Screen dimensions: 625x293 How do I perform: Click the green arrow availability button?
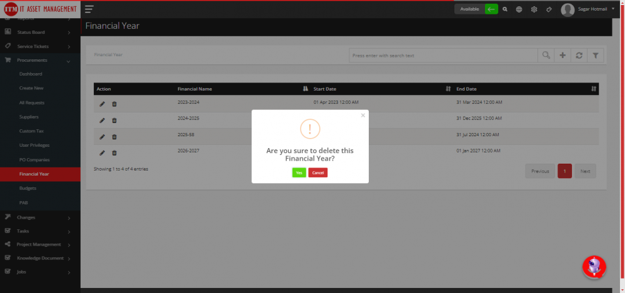491,9
